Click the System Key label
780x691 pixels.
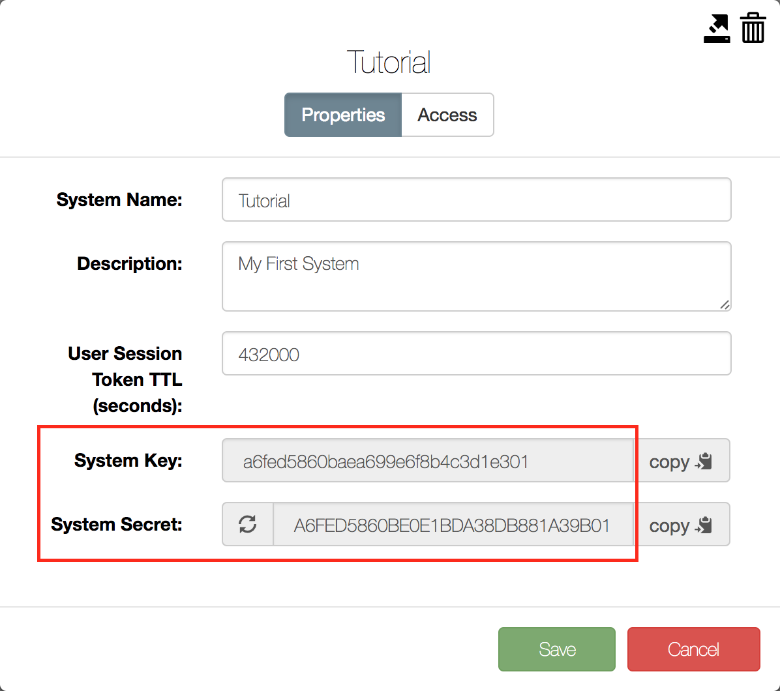pos(128,460)
